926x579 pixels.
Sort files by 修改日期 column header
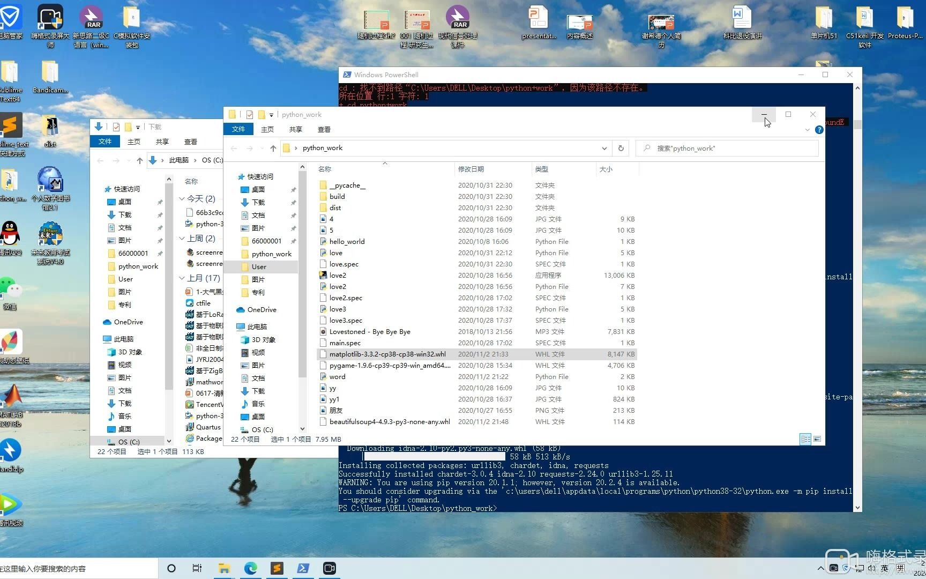(x=493, y=169)
